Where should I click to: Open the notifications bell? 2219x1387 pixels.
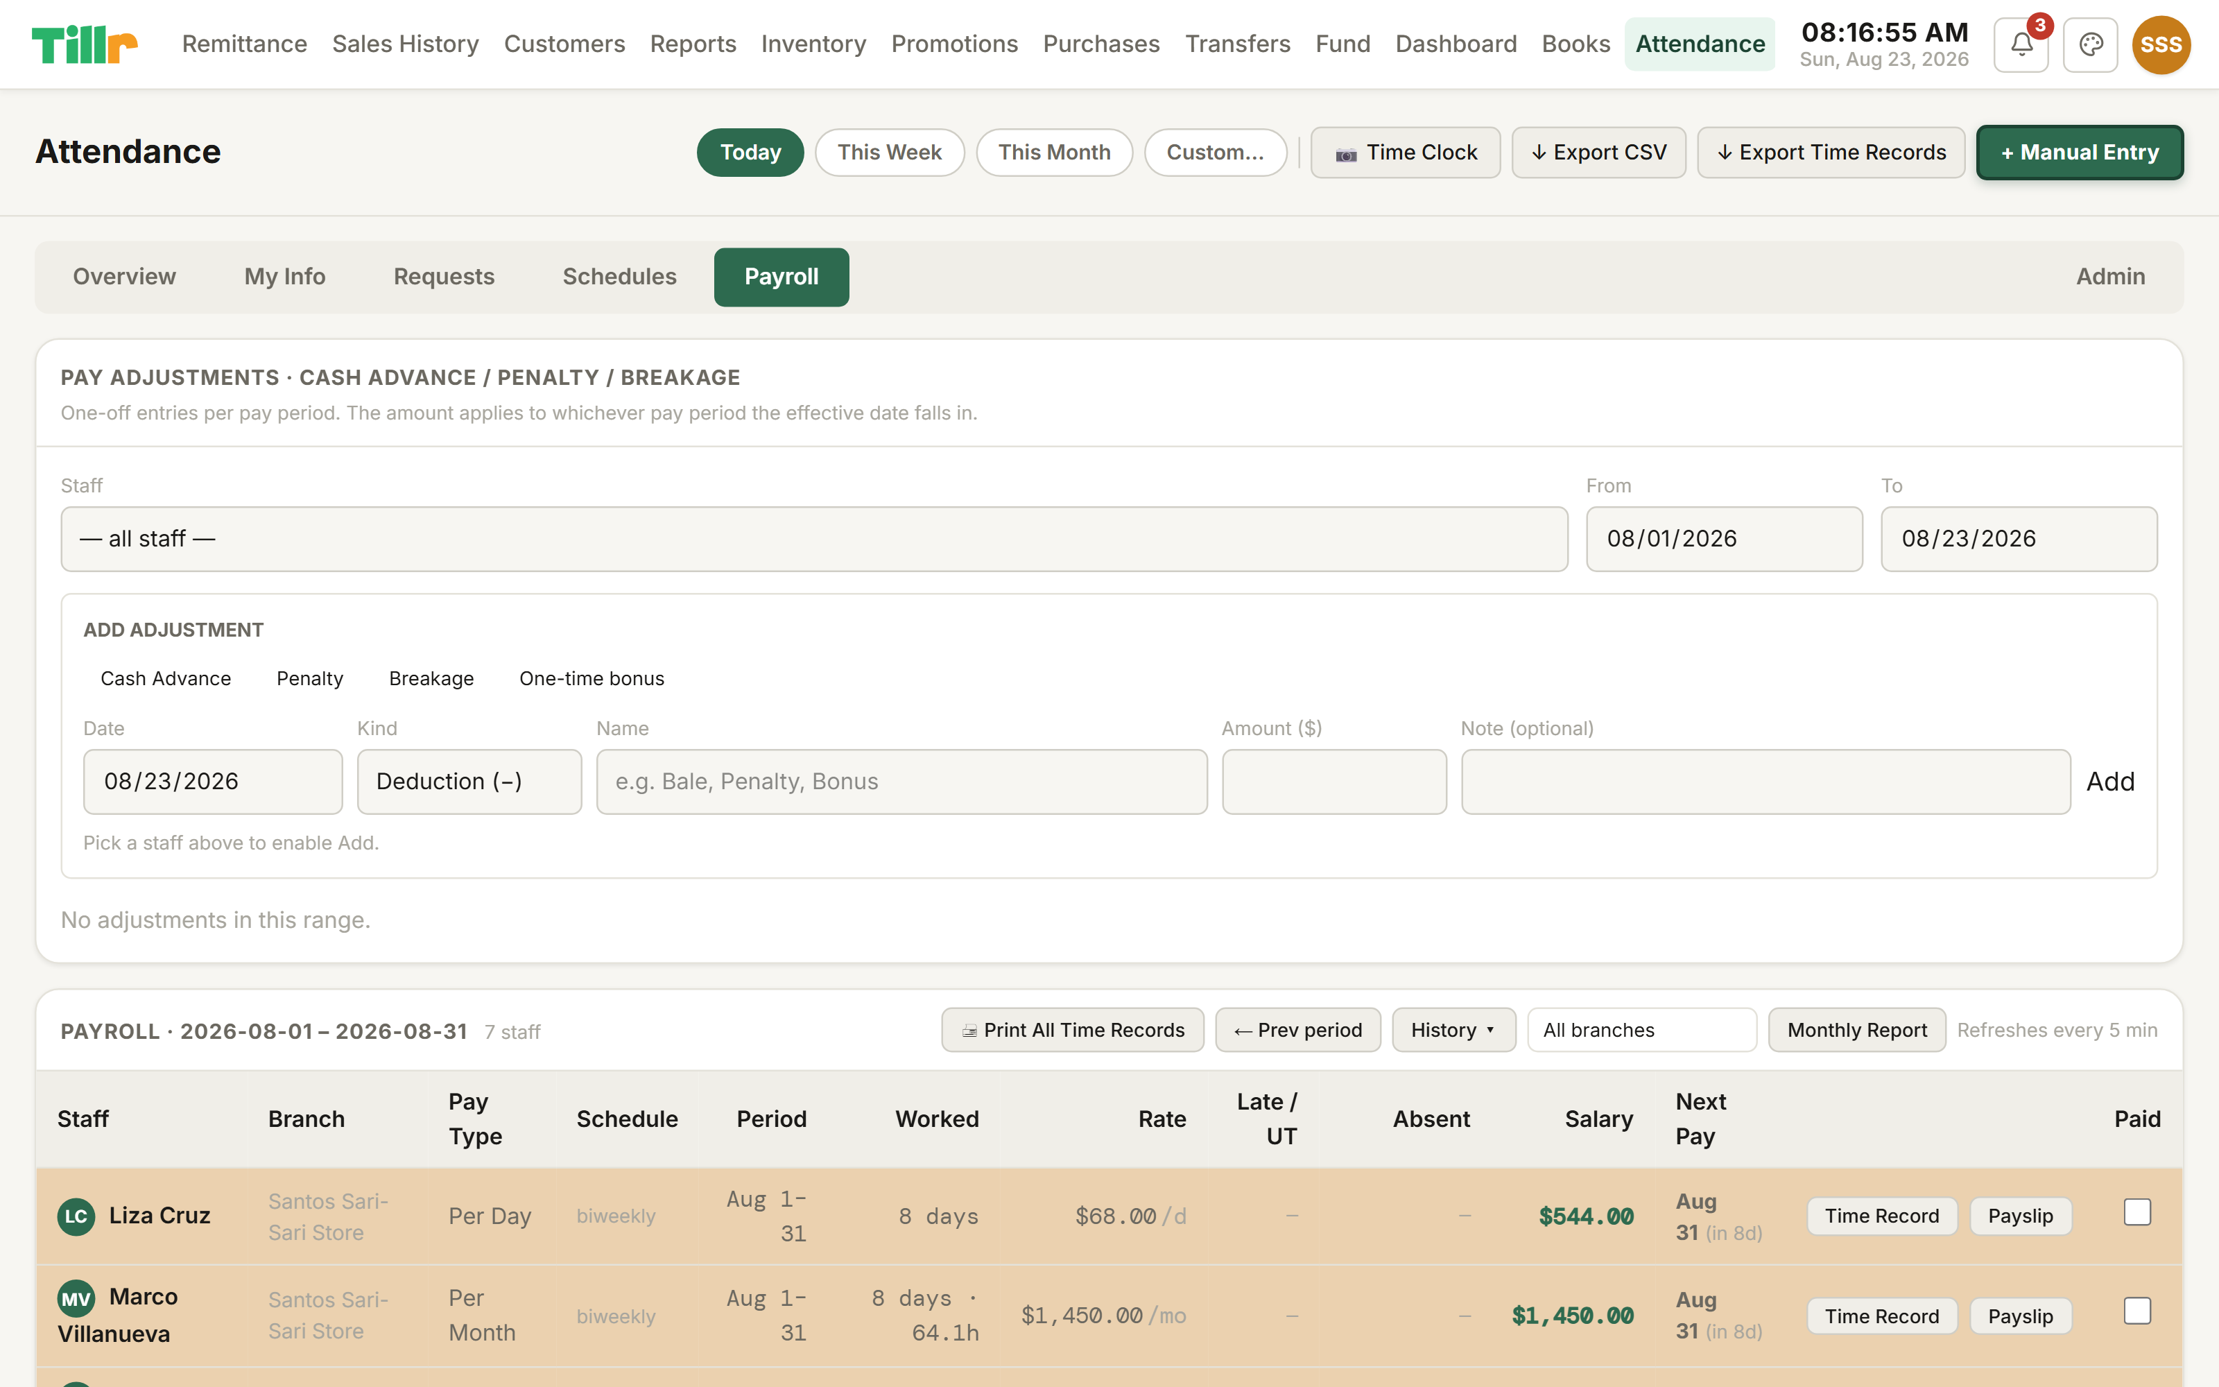[2021, 44]
